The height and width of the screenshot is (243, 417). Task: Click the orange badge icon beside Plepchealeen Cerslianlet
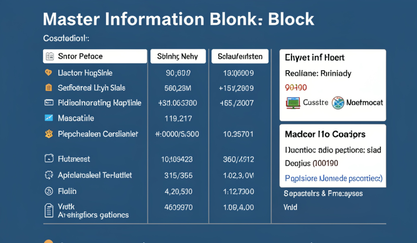[49, 134]
